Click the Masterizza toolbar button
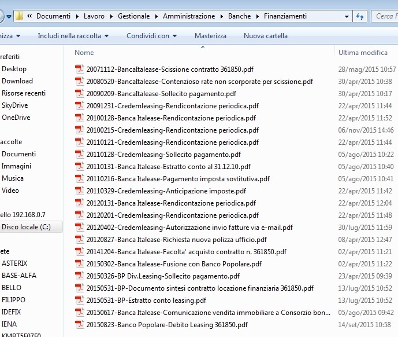 (x=210, y=36)
